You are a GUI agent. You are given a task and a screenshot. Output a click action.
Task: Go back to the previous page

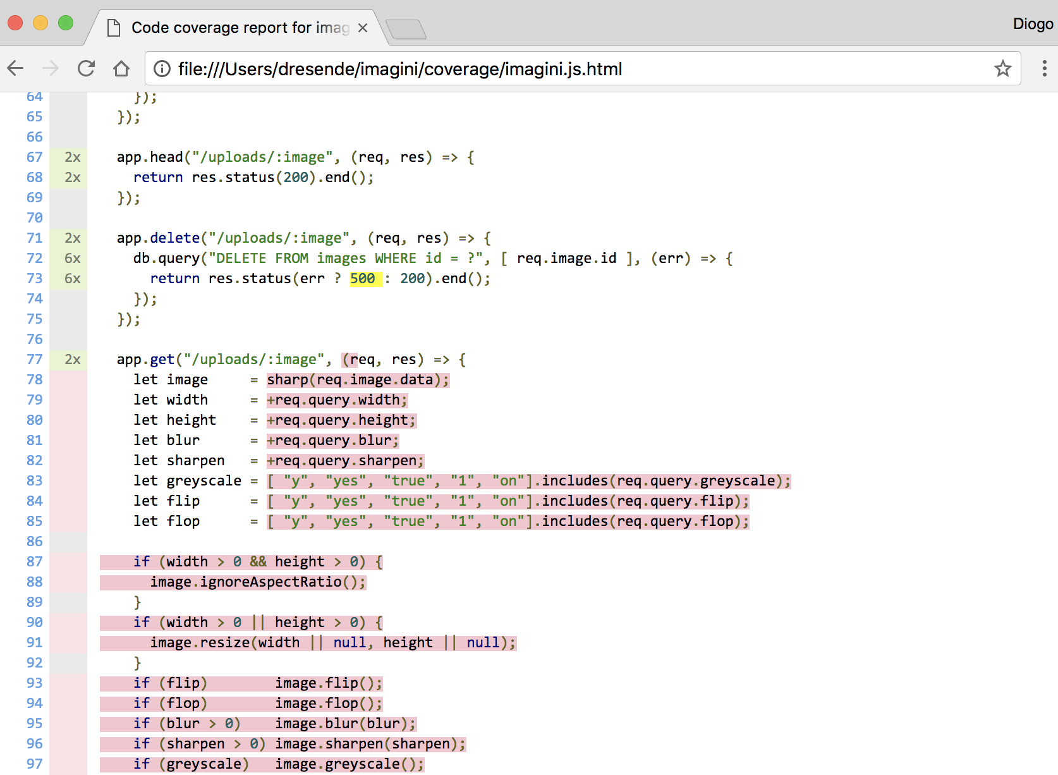click(16, 68)
